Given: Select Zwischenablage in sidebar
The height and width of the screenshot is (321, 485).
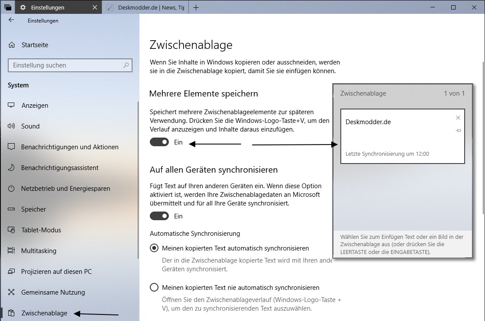Looking at the screenshot, I should (70, 313).
